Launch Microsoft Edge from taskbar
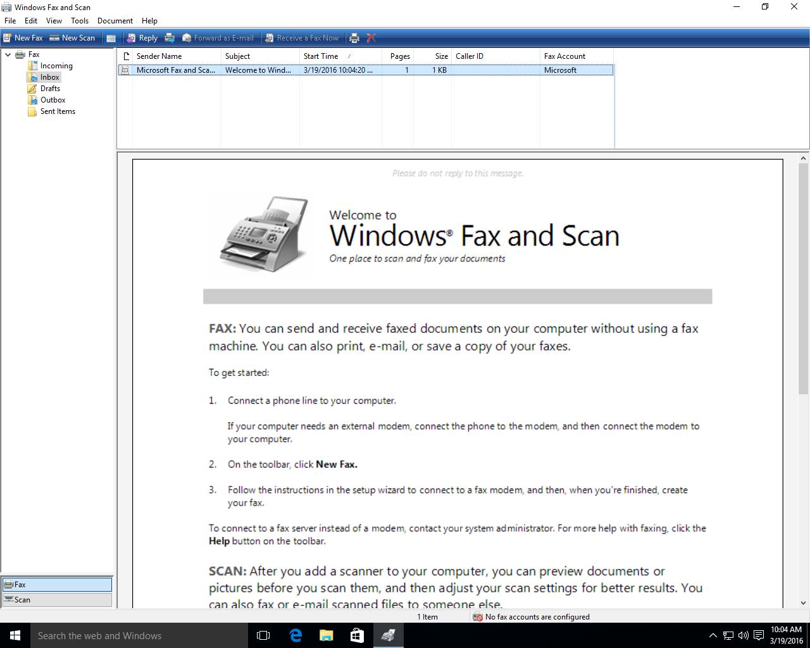The image size is (810, 648). tap(295, 635)
